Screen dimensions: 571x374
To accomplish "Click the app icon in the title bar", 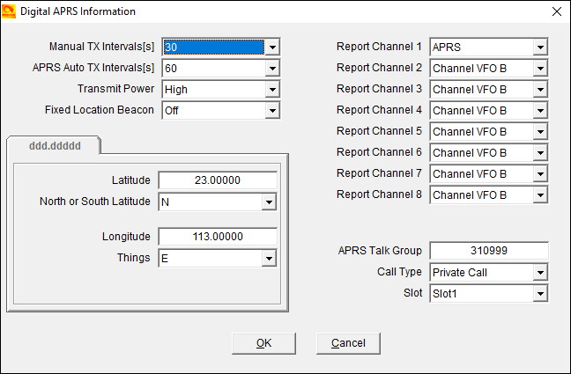I will coord(11,11).
